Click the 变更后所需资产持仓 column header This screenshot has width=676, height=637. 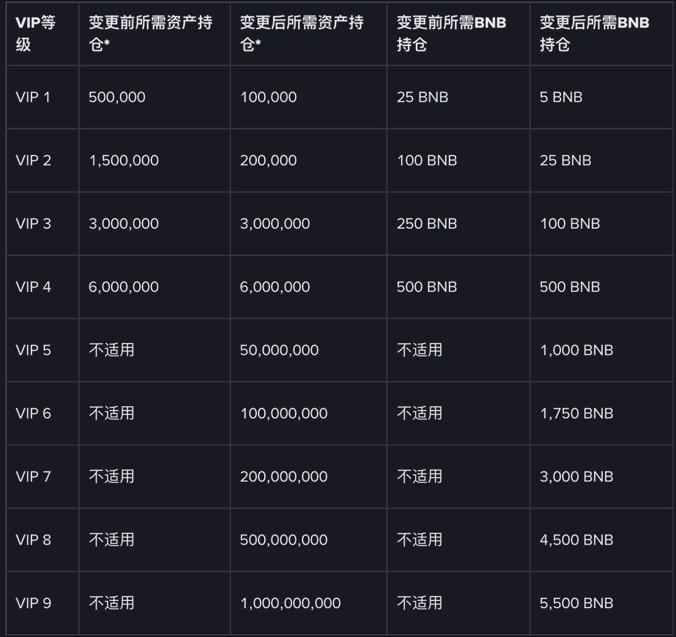click(302, 33)
